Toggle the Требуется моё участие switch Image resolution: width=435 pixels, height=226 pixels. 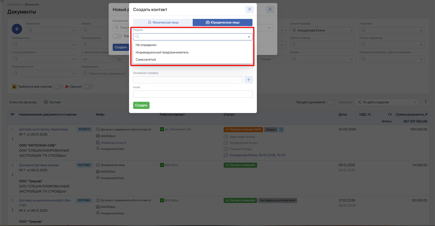click(58, 87)
